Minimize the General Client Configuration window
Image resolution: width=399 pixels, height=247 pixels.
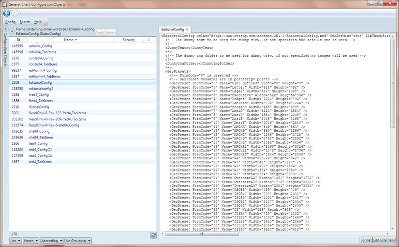tap(371, 3)
